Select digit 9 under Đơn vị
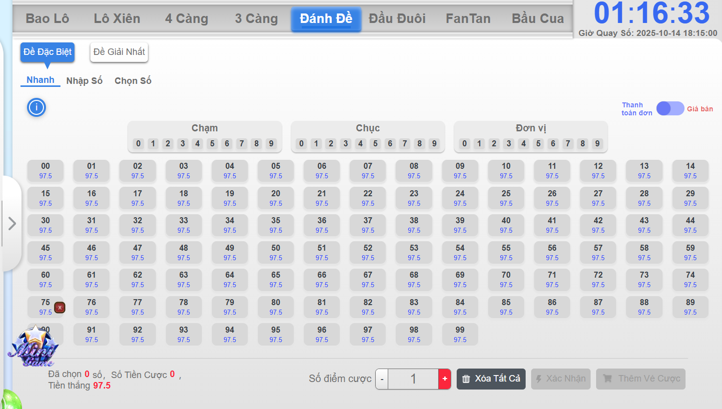 point(597,144)
